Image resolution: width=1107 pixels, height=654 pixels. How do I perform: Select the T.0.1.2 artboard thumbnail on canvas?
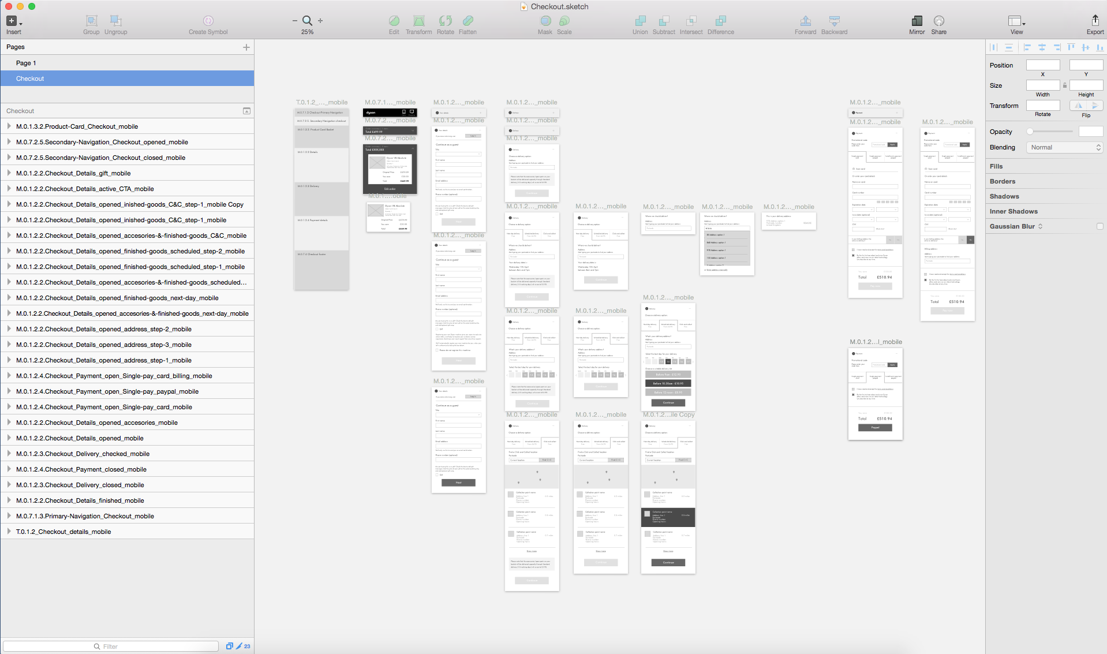321,199
